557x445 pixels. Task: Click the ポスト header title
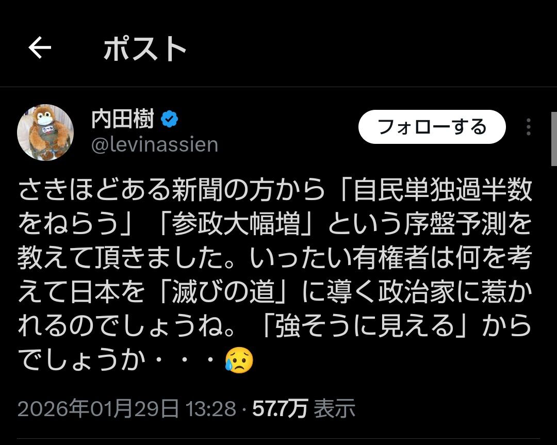coord(145,48)
